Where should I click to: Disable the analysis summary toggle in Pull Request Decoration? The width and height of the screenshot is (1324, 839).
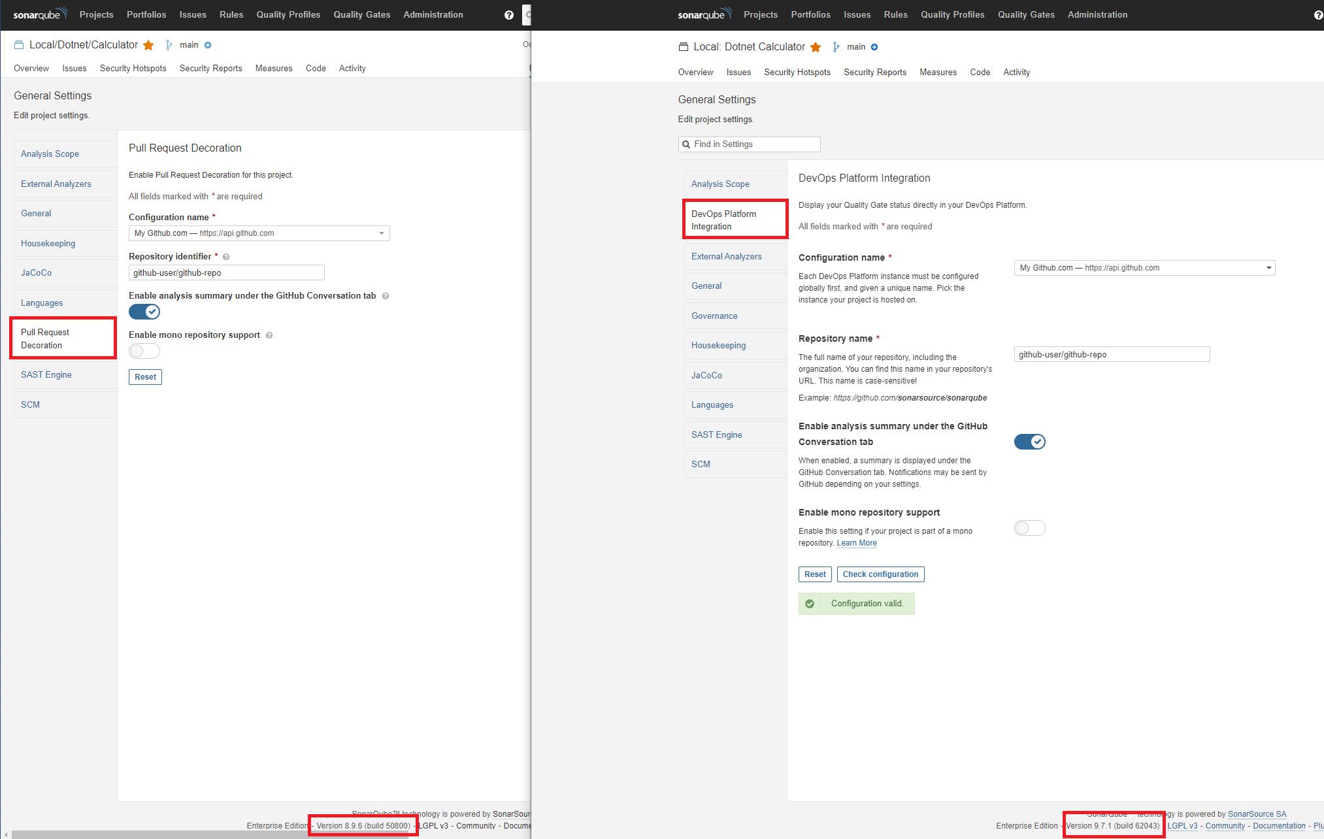[x=144, y=312]
